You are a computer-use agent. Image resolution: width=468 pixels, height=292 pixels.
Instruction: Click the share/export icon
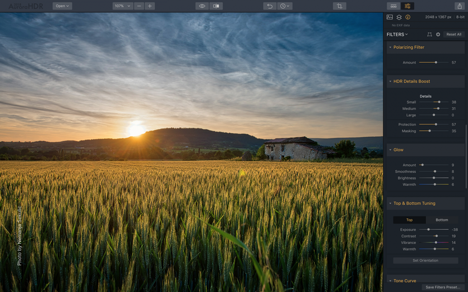460,6
